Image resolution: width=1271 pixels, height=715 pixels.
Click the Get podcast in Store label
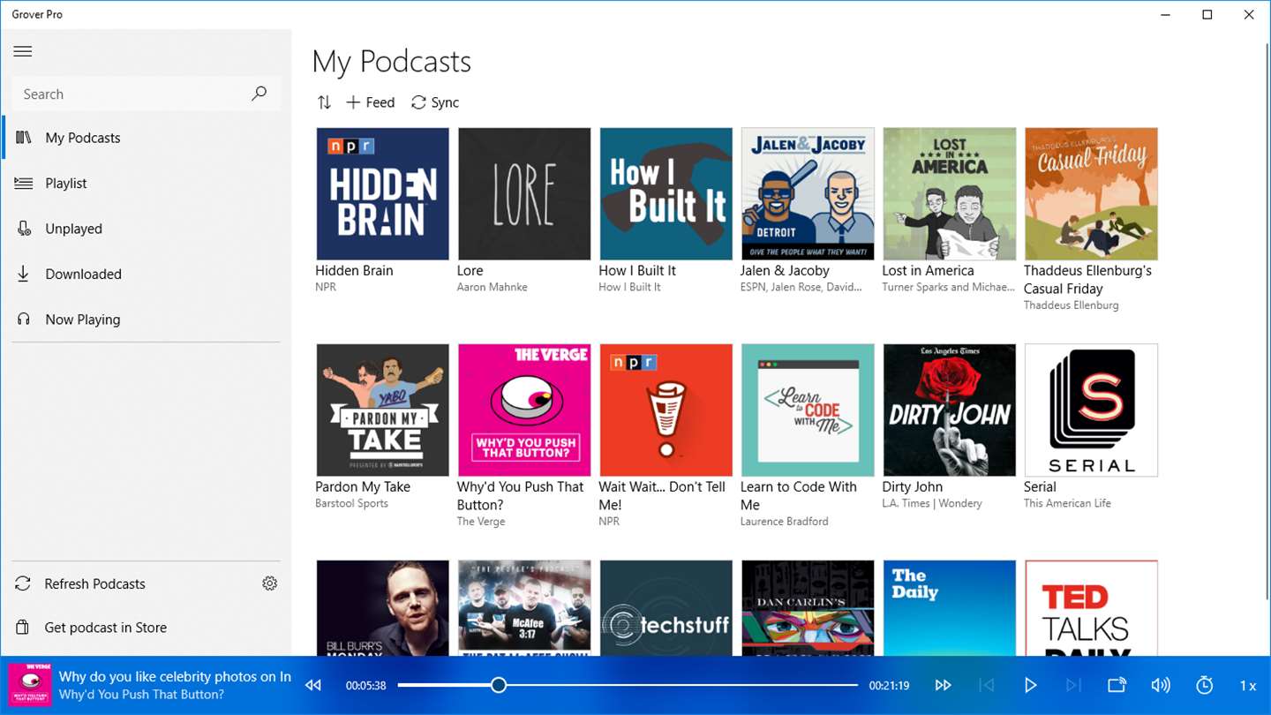(x=106, y=628)
